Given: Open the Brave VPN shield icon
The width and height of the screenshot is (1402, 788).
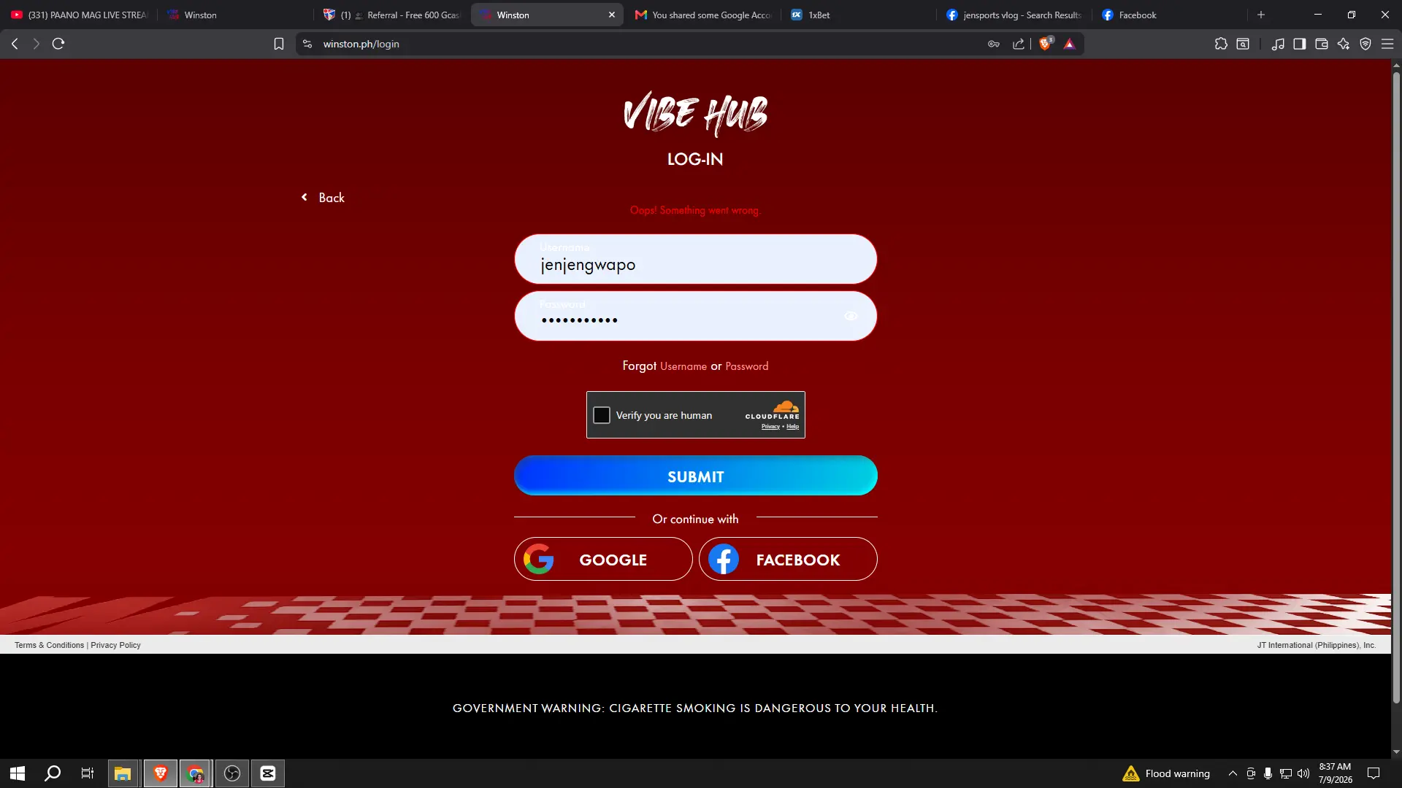Looking at the screenshot, I should click(1365, 44).
